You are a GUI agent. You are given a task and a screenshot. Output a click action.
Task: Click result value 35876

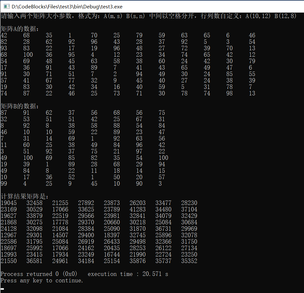(137, 261)
